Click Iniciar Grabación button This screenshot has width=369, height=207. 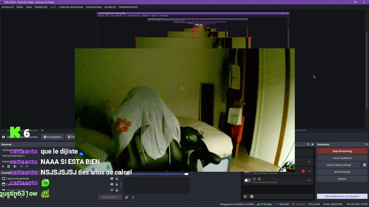click(x=342, y=158)
